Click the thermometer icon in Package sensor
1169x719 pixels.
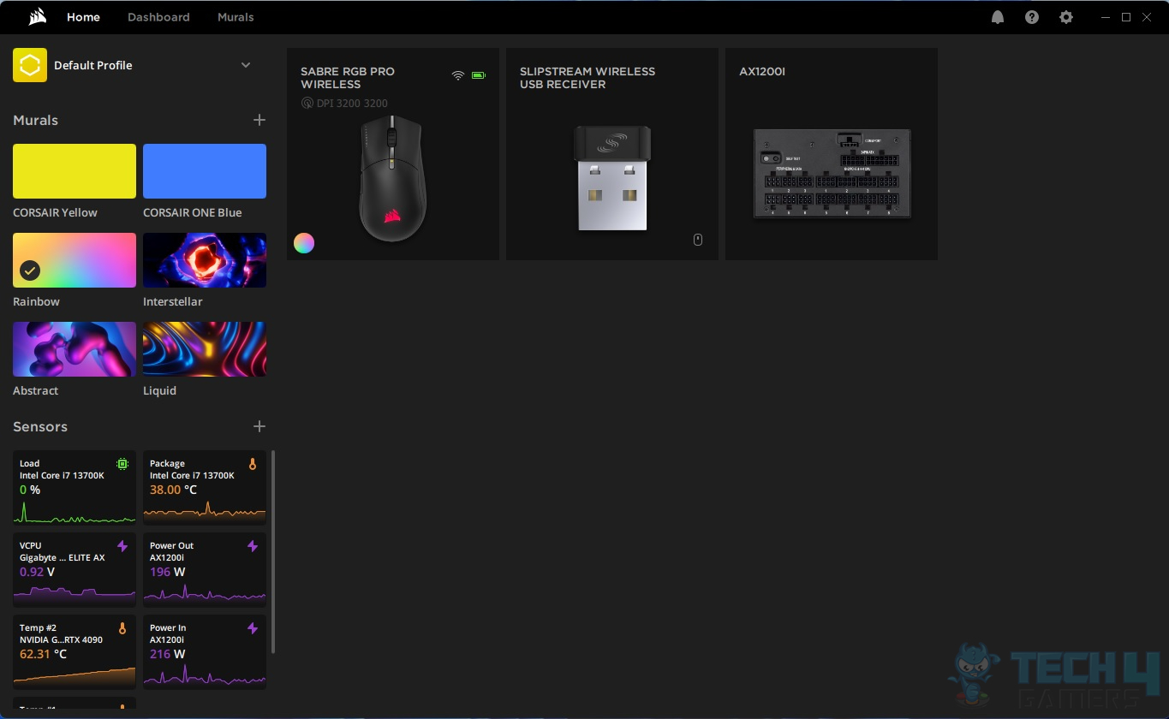253,464
